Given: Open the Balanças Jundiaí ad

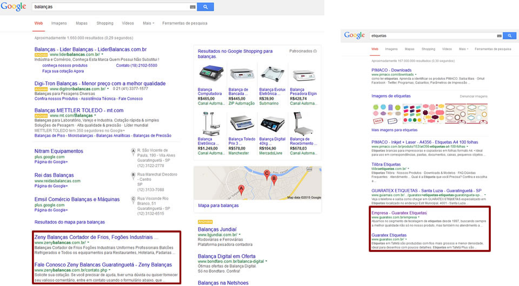Looking at the screenshot, I should [x=217, y=229].
